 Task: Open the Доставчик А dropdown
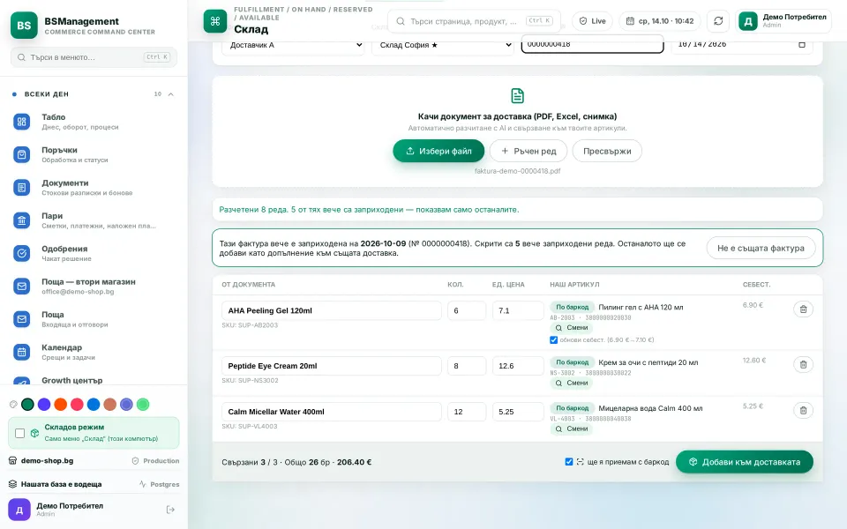[293, 45]
